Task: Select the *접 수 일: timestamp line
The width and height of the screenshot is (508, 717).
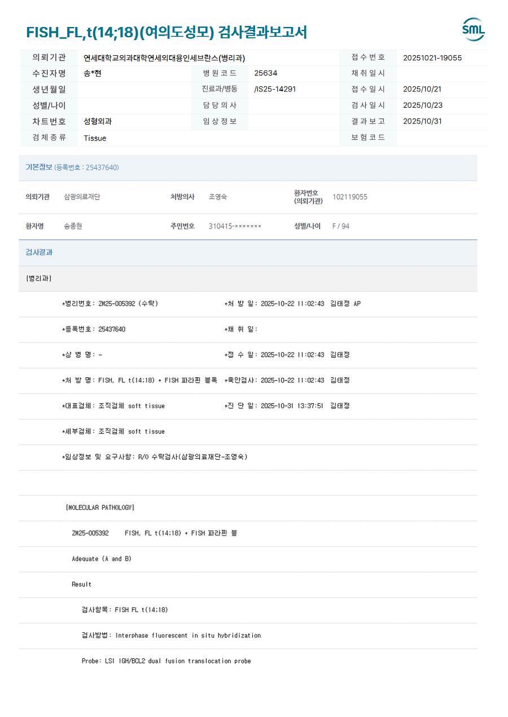Action: 287,355
